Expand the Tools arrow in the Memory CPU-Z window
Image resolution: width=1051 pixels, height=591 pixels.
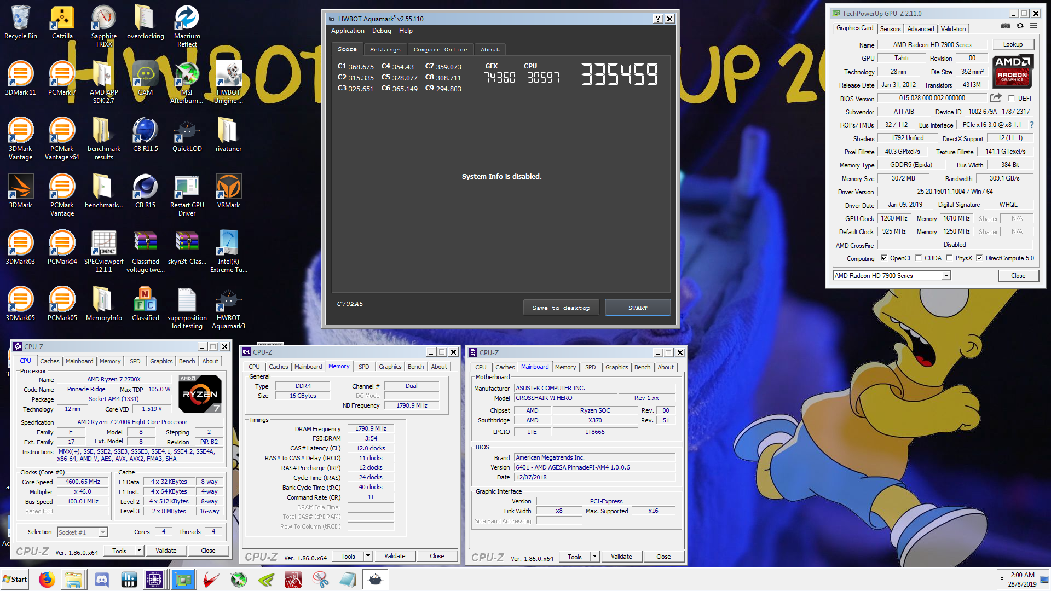368,556
